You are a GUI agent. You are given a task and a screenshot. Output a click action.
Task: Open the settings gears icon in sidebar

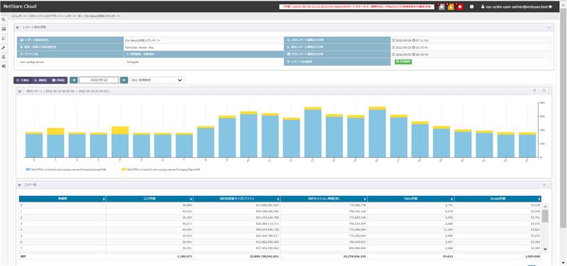click(x=4, y=66)
